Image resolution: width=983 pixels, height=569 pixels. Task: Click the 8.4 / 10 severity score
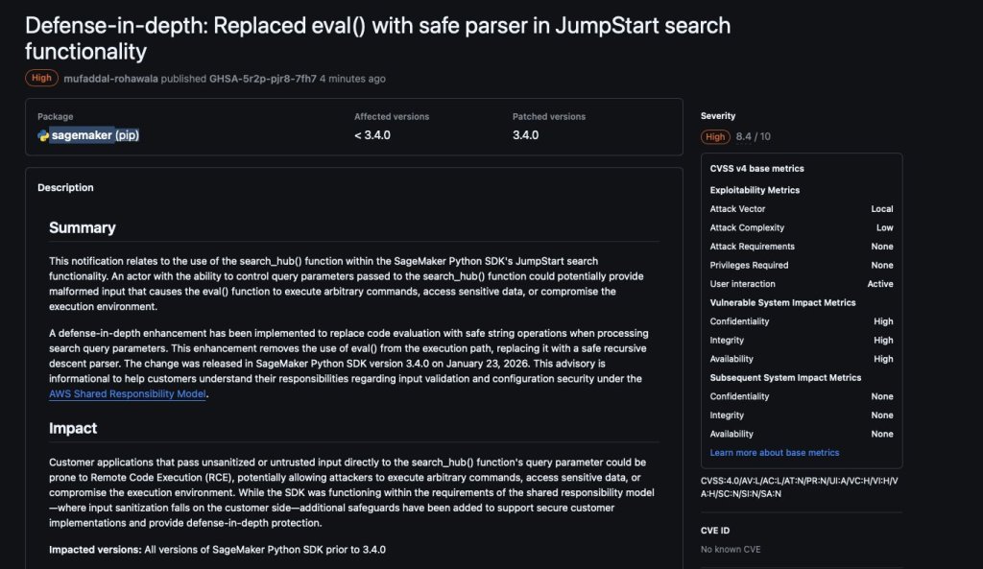(x=753, y=137)
